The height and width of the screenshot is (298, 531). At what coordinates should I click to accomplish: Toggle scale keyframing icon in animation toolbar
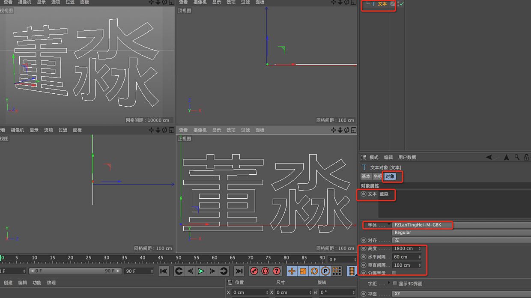click(302, 271)
